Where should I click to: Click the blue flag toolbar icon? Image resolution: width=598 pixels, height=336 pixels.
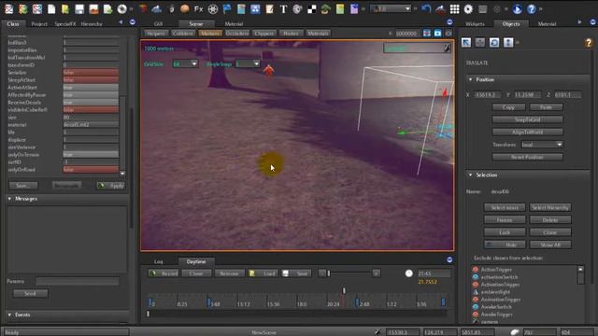(227, 9)
